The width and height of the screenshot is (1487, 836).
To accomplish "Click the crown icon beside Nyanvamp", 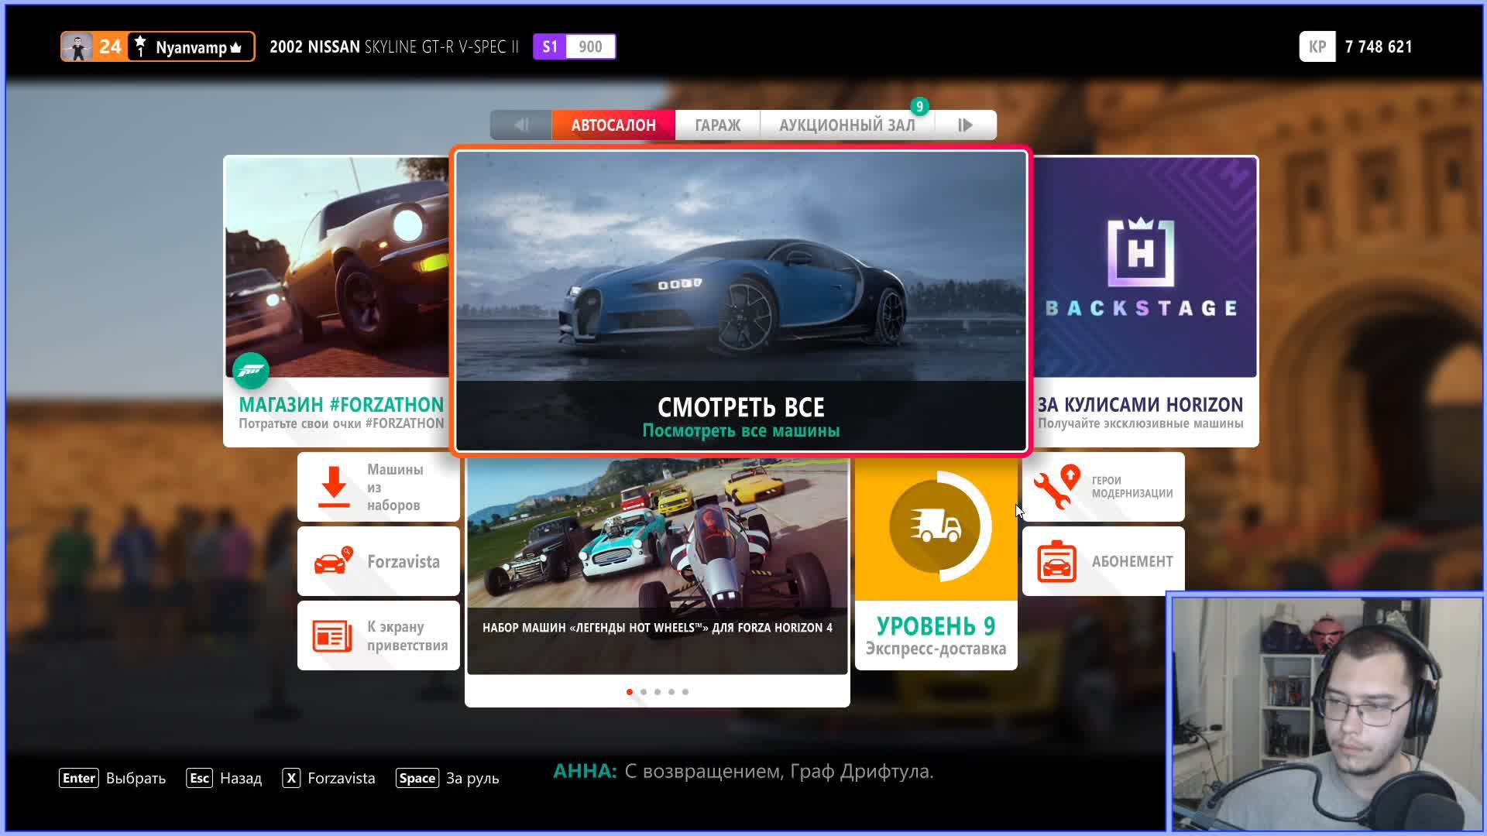I will point(236,48).
